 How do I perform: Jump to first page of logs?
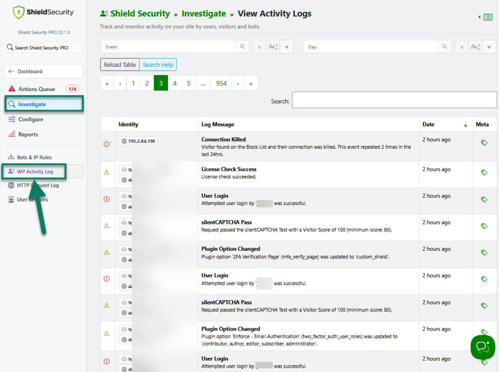coord(107,83)
